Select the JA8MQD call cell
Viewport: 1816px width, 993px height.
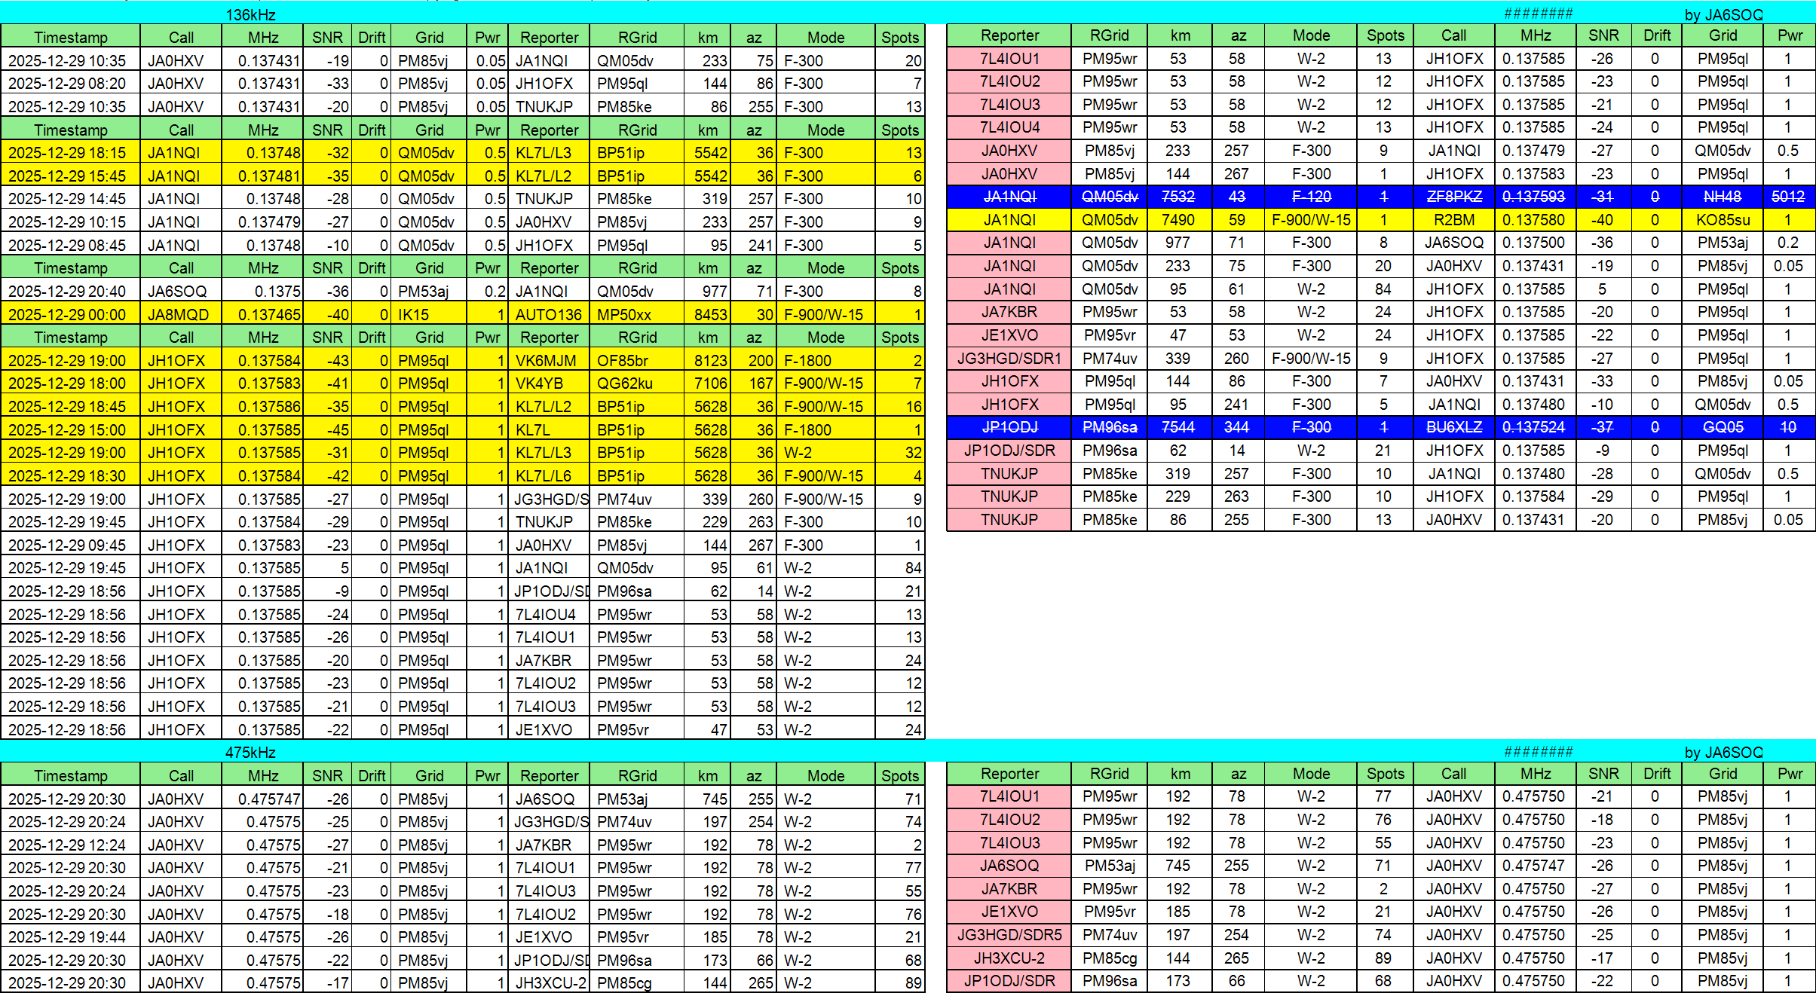tap(178, 315)
